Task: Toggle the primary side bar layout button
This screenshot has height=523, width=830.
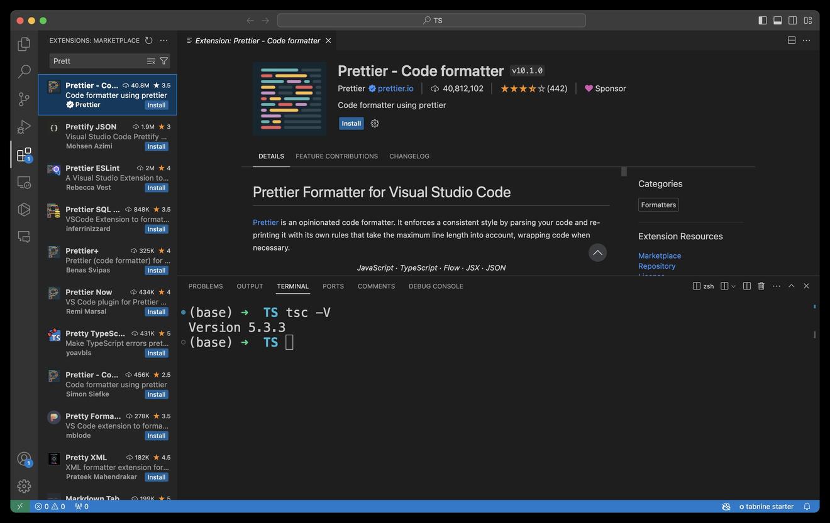Action: tap(763, 20)
